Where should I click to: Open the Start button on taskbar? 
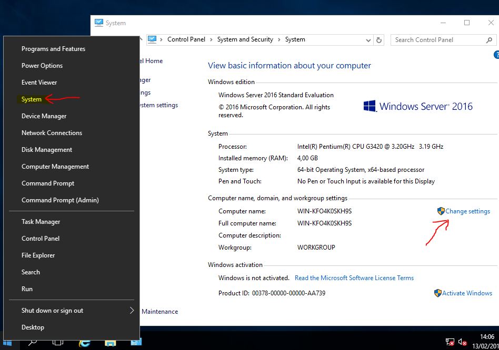point(7,343)
